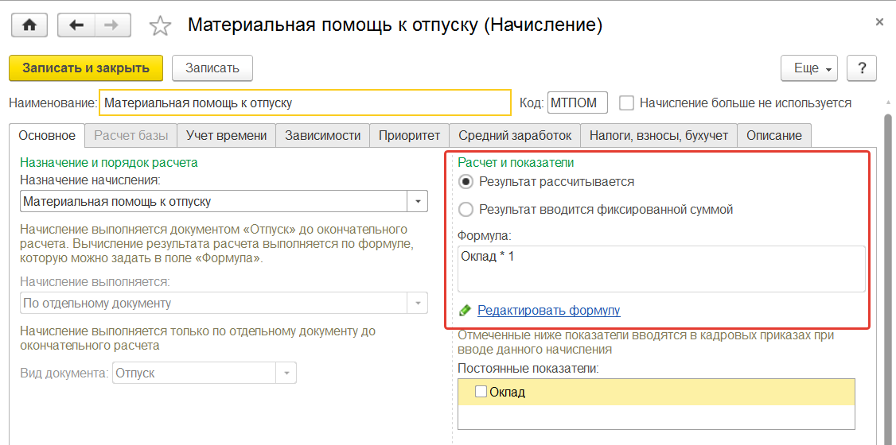Image resolution: width=896 pixels, height=445 pixels.
Task: Follow the 'Редактировать формулу' link
Action: 548,311
